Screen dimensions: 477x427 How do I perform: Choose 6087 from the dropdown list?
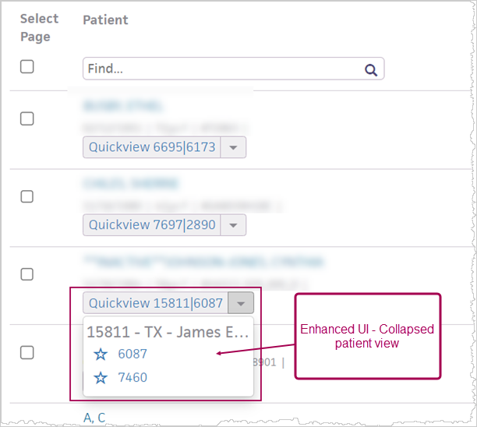(132, 355)
